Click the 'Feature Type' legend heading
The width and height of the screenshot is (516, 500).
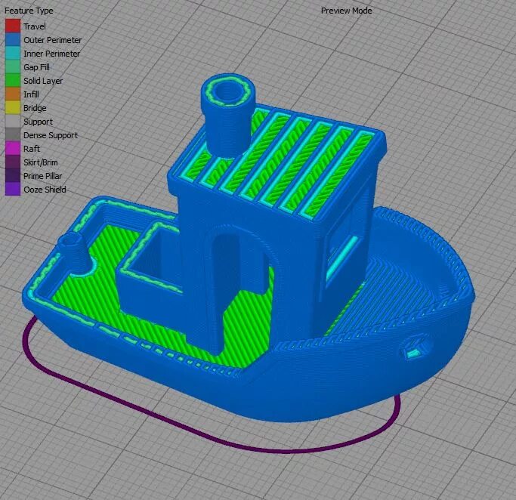point(29,11)
